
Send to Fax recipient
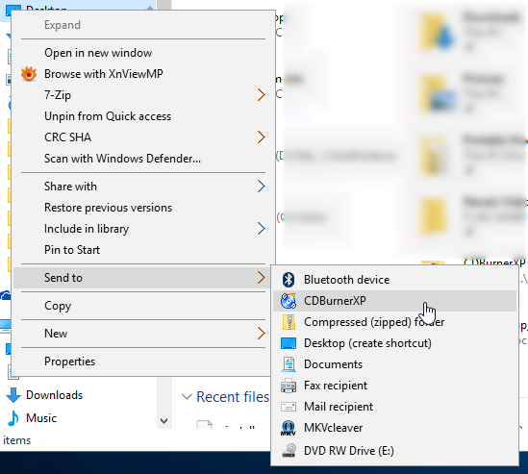(x=394, y=386)
